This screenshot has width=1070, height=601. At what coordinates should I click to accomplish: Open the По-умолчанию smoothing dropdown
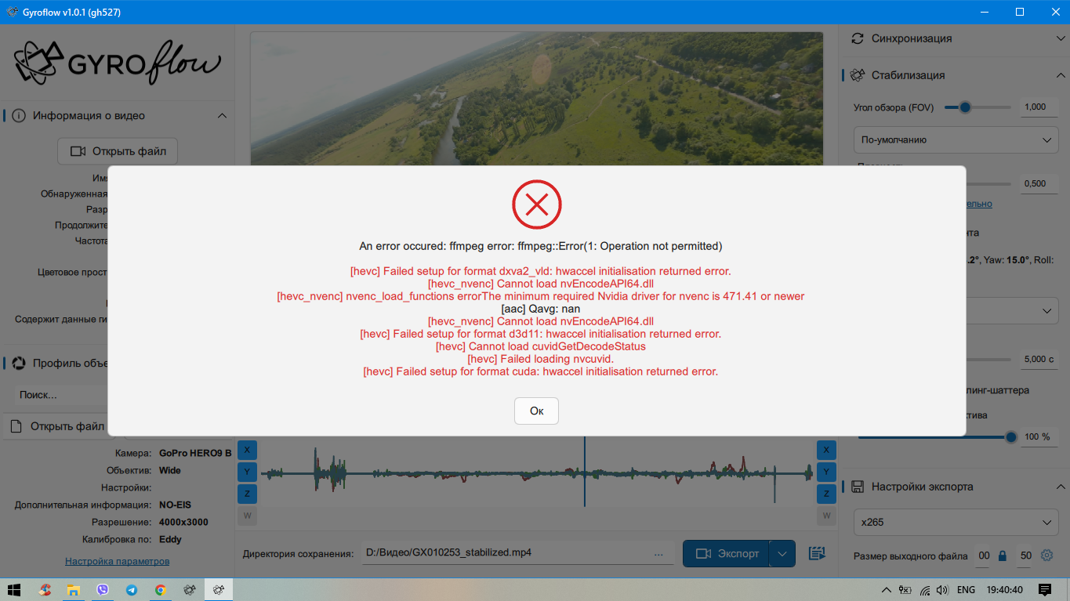click(x=956, y=139)
